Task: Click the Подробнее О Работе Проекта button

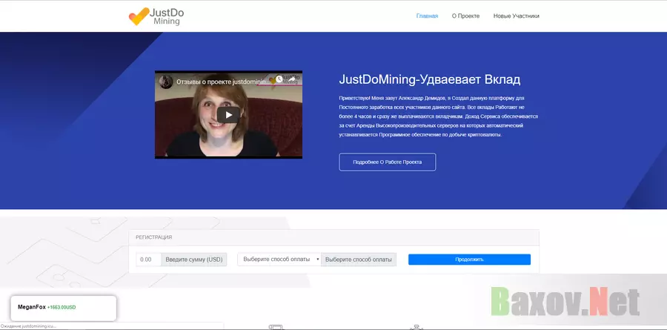Action: pyautogui.click(x=387, y=162)
